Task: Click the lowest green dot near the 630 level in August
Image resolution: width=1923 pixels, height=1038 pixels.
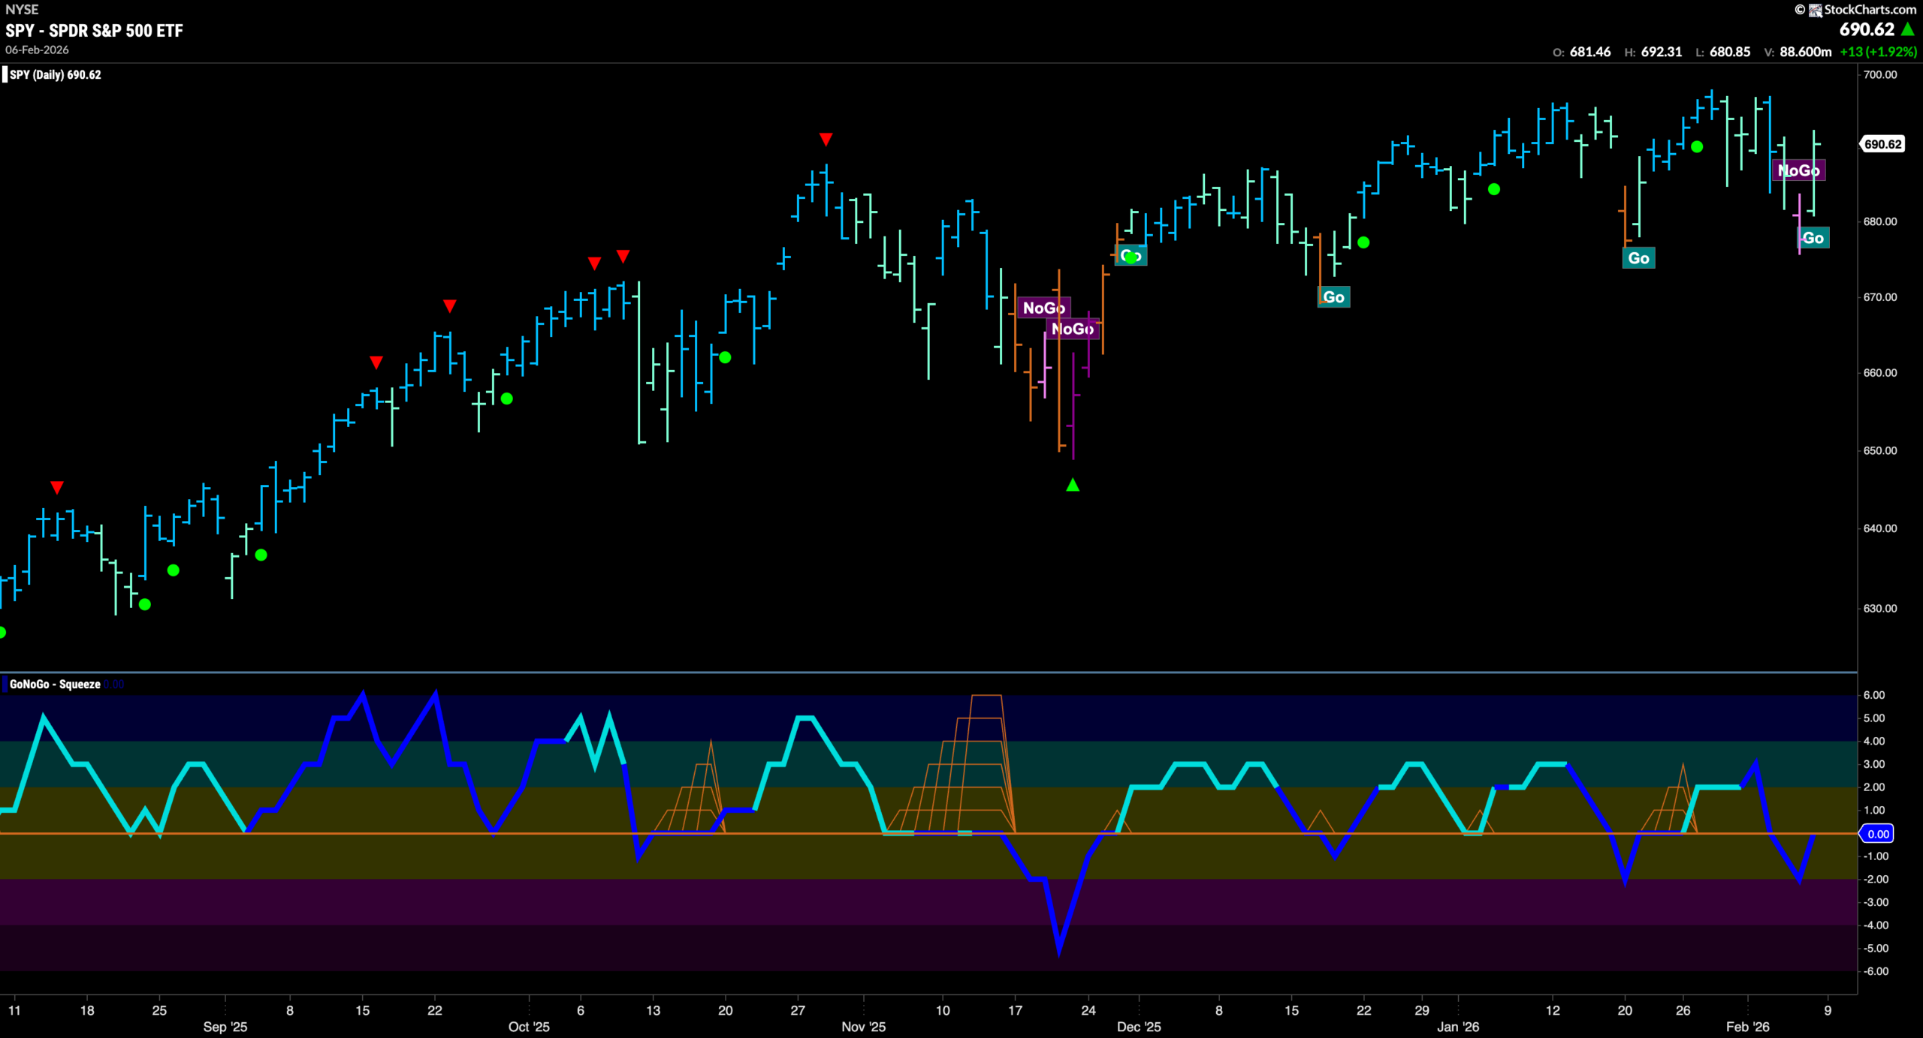Action: click(145, 604)
